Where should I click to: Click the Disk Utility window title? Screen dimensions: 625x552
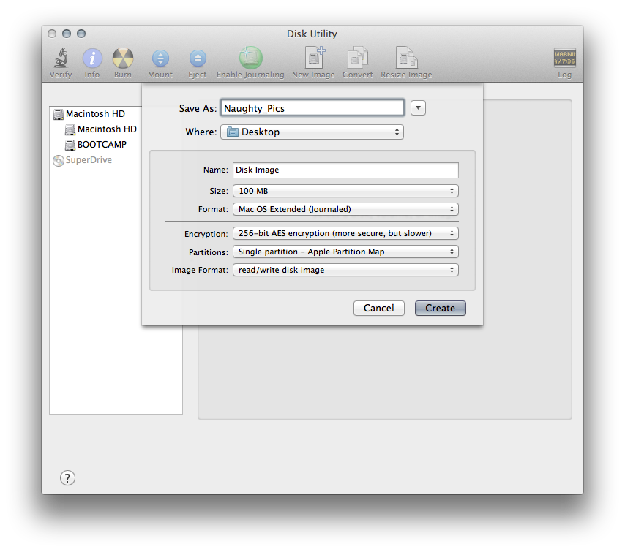(312, 34)
